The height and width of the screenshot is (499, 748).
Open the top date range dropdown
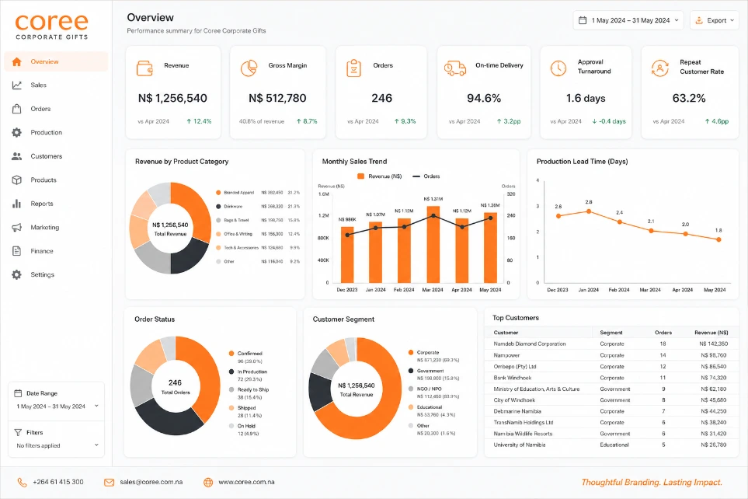point(628,20)
